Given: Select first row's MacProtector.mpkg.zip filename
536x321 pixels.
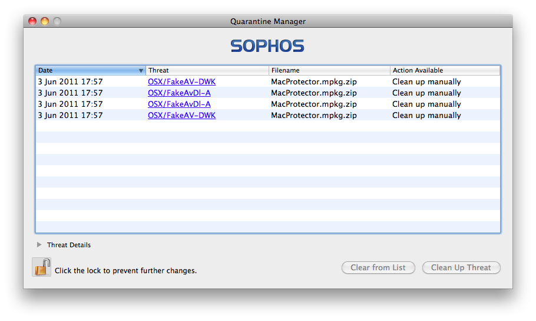Looking at the screenshot, I should (x=314, y=81).
